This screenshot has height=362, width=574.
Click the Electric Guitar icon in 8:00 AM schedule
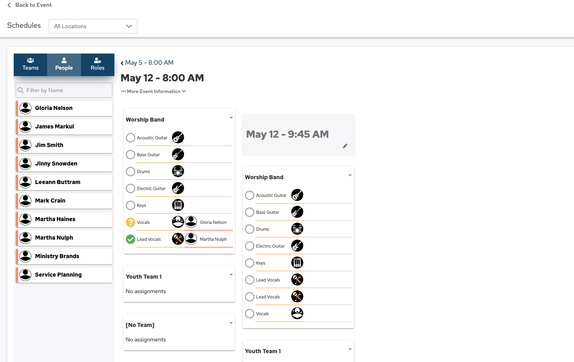(x=178, y=188)
